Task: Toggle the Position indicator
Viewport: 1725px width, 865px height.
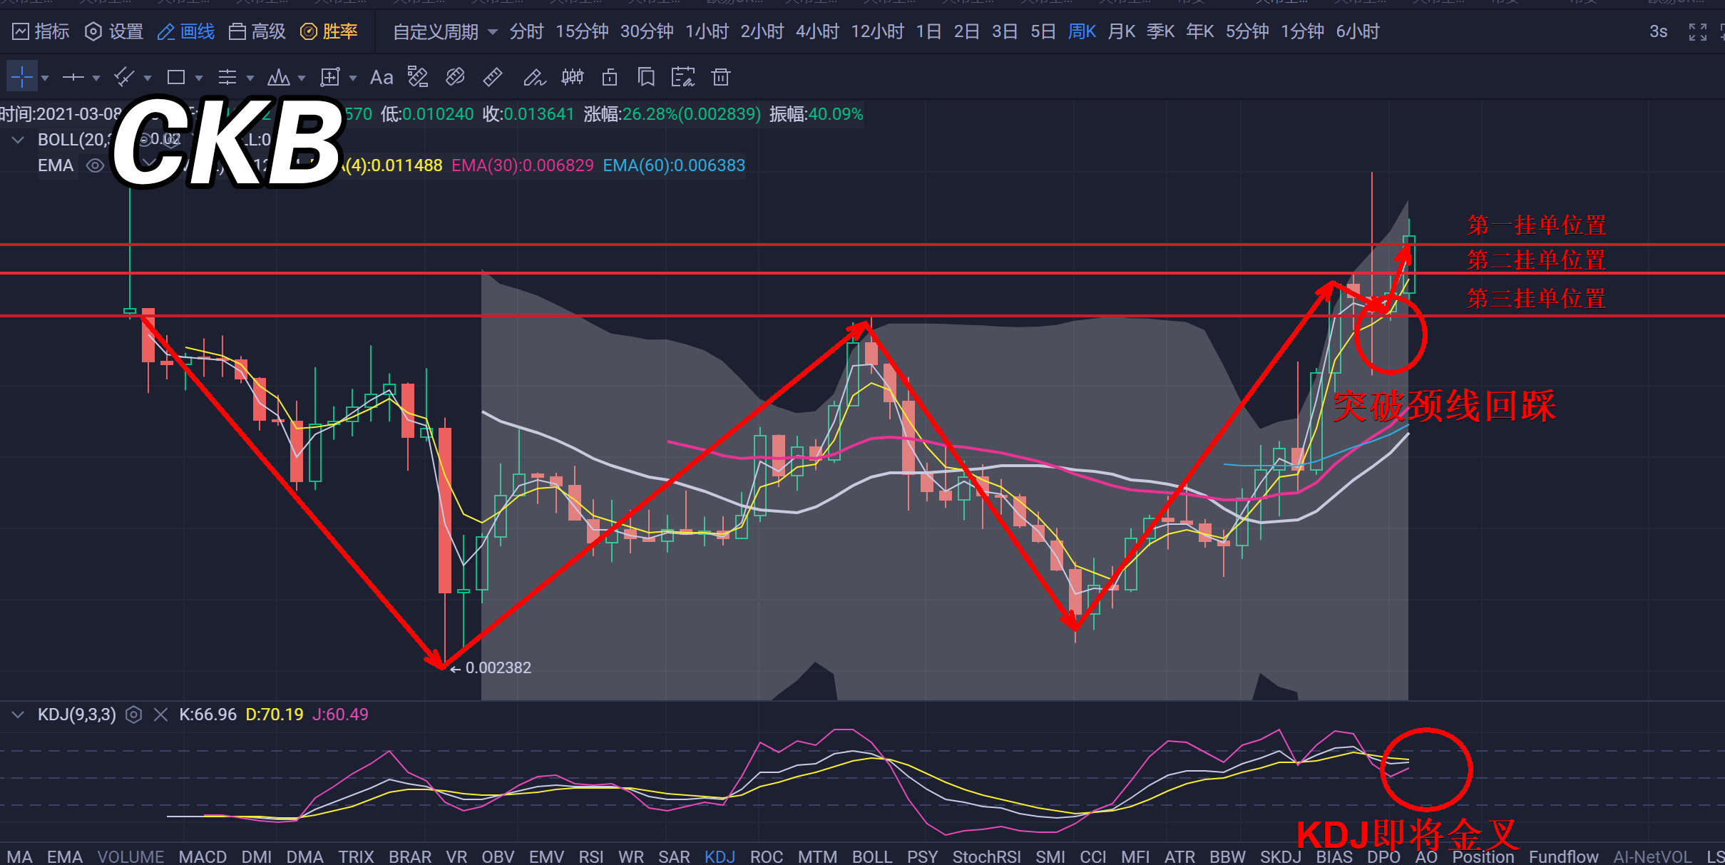Action: 1483,856
